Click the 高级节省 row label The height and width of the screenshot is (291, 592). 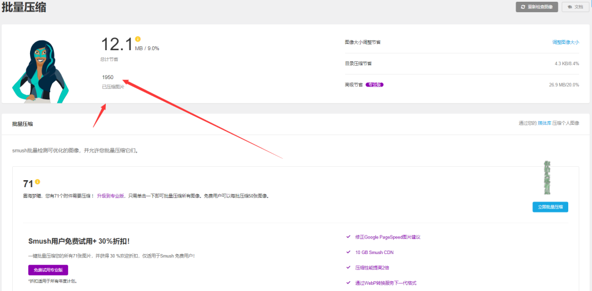pyautogui.click(x=354, y=85)
